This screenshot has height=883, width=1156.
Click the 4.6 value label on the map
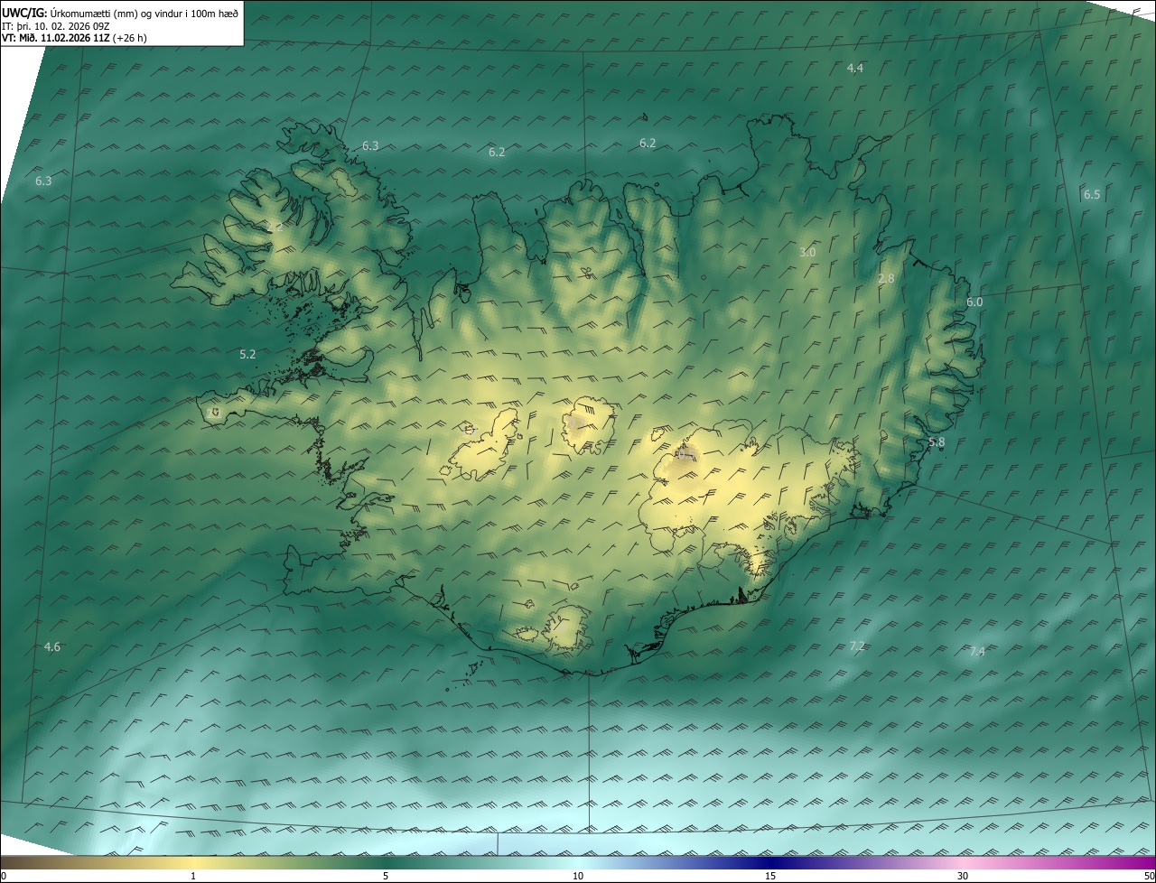51,647
